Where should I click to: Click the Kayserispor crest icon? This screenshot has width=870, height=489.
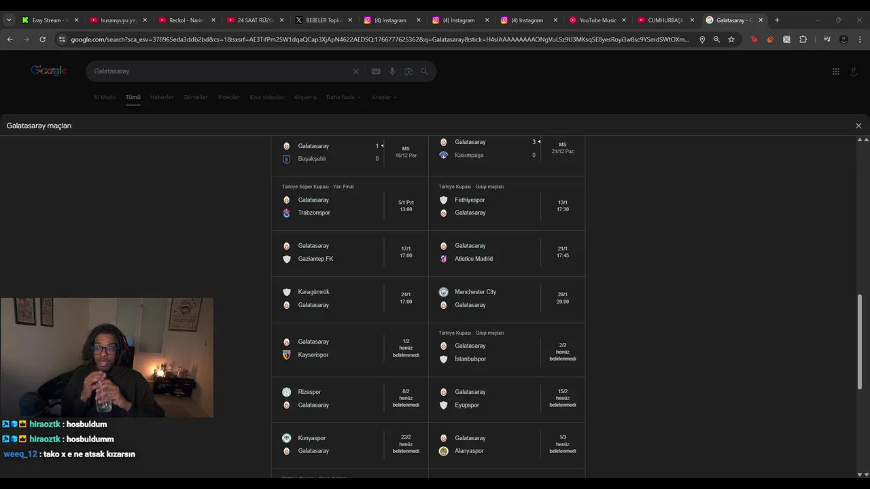click(x=286, y=355)
